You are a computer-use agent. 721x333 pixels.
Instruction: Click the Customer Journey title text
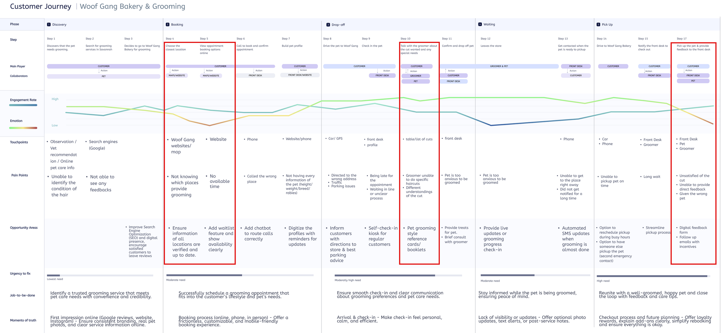[x=41, y=6]
